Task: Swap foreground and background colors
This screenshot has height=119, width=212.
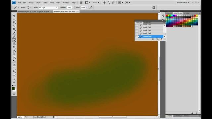Action: (x=15, y=86)
